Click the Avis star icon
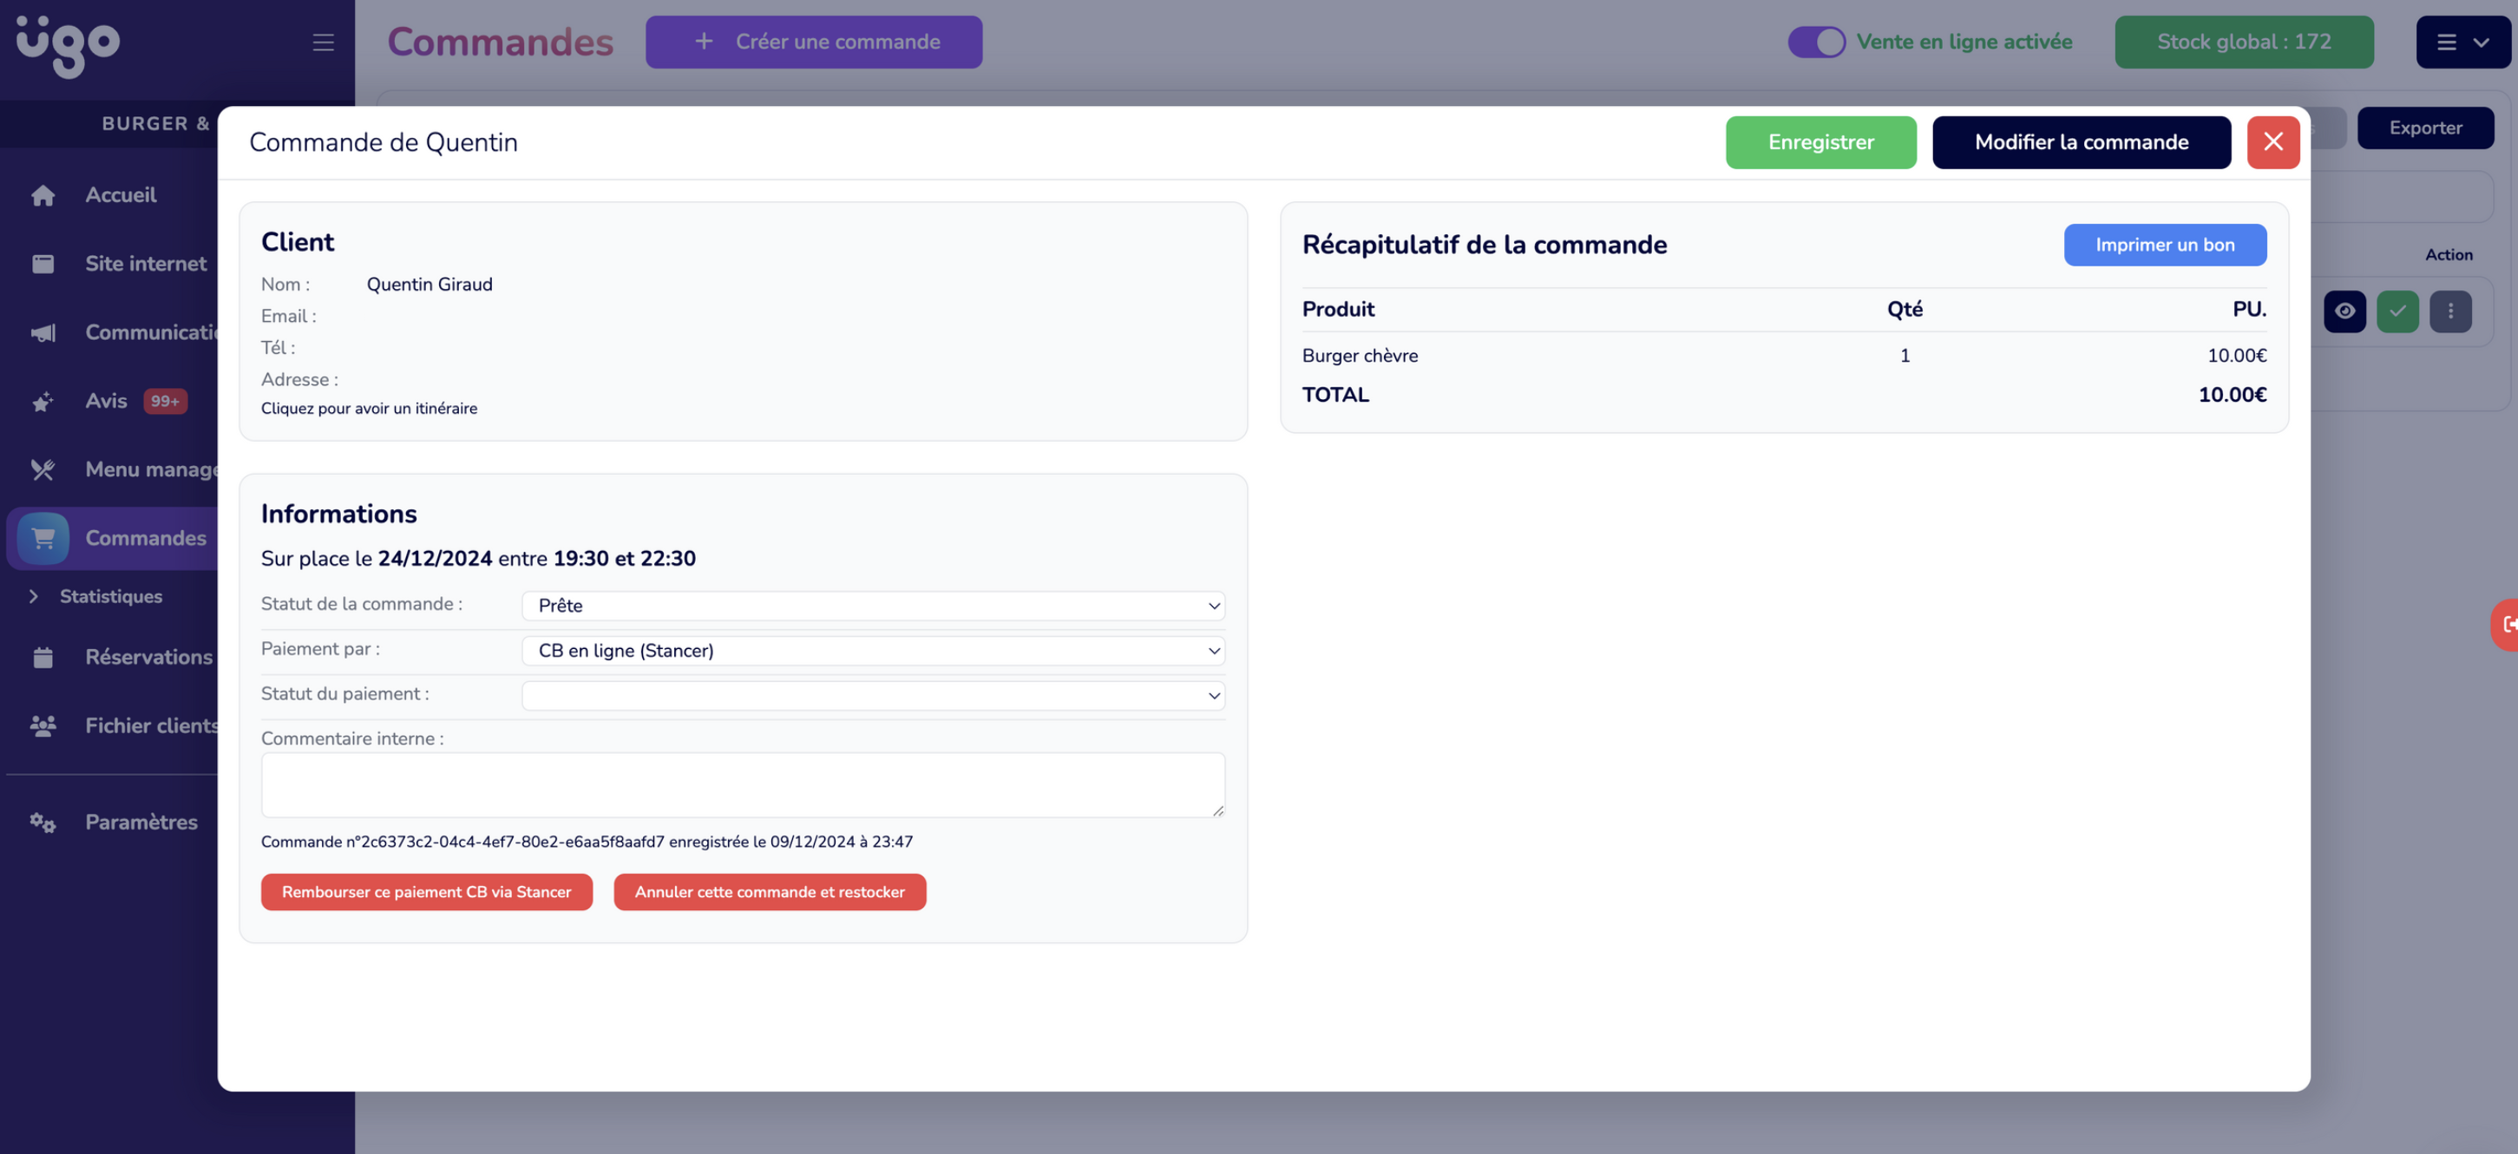Screen dimensions: 2518x1154 (x=42, y=402)
